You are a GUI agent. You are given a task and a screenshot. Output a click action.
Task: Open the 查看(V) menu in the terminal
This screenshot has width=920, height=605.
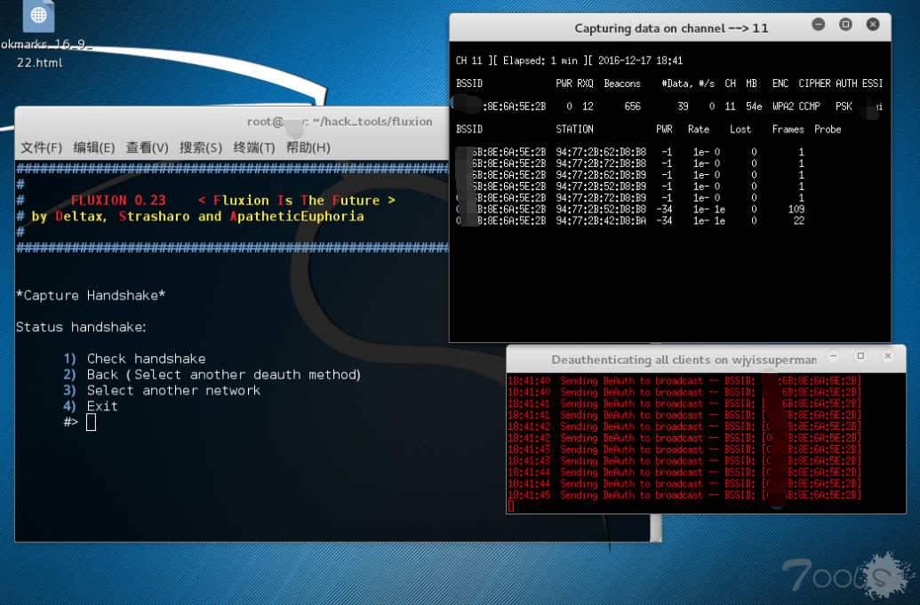148,147
